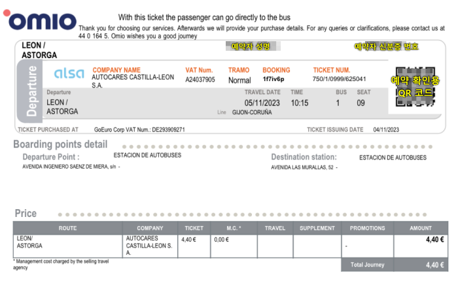The width and height of the screenshot is (458, 281).
Task: Click the PROMOTIONS column header
Action: pyautogui.click(x=368, y=228)
